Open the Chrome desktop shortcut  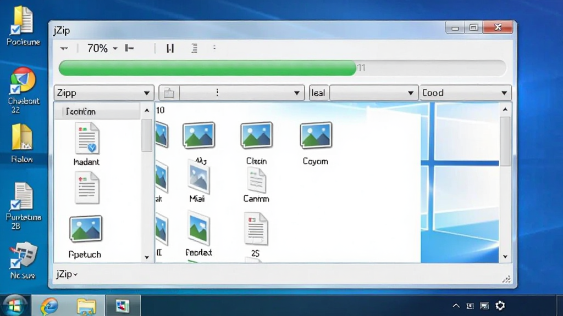[23, 91]
